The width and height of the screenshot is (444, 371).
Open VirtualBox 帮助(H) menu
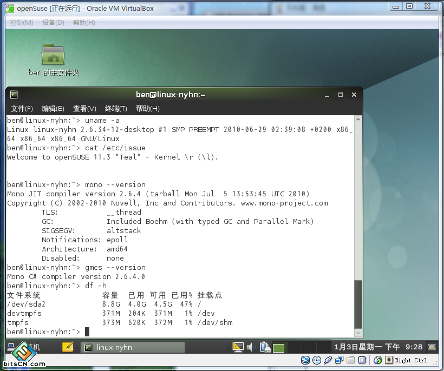click(x=84, y=23)
